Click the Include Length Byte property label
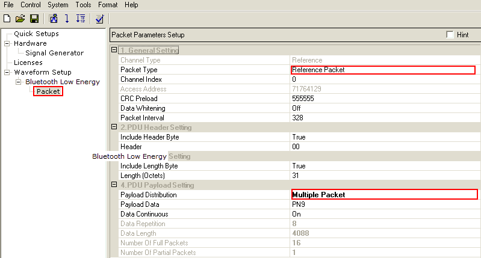Screen dimensions: 481x258 pos(149,166)
